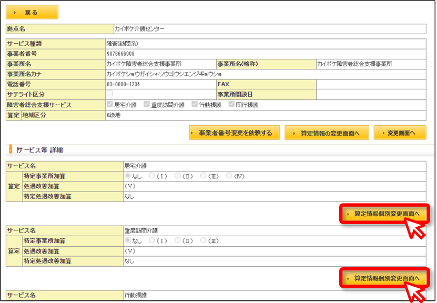Select なし radio for 重度訪問介護 特定事業所加算
This screenshot has width=437, height=303.
pyautogui.click(x=128, y=240)
